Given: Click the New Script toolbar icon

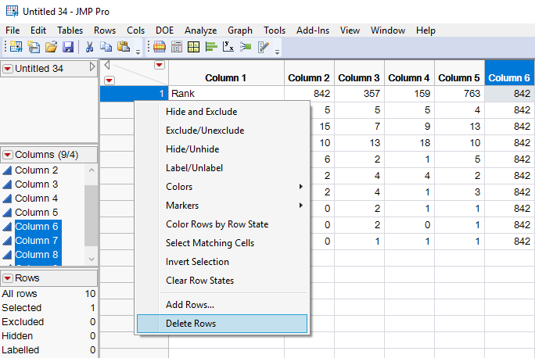Looking at the screenshot, I should (34, 47).
